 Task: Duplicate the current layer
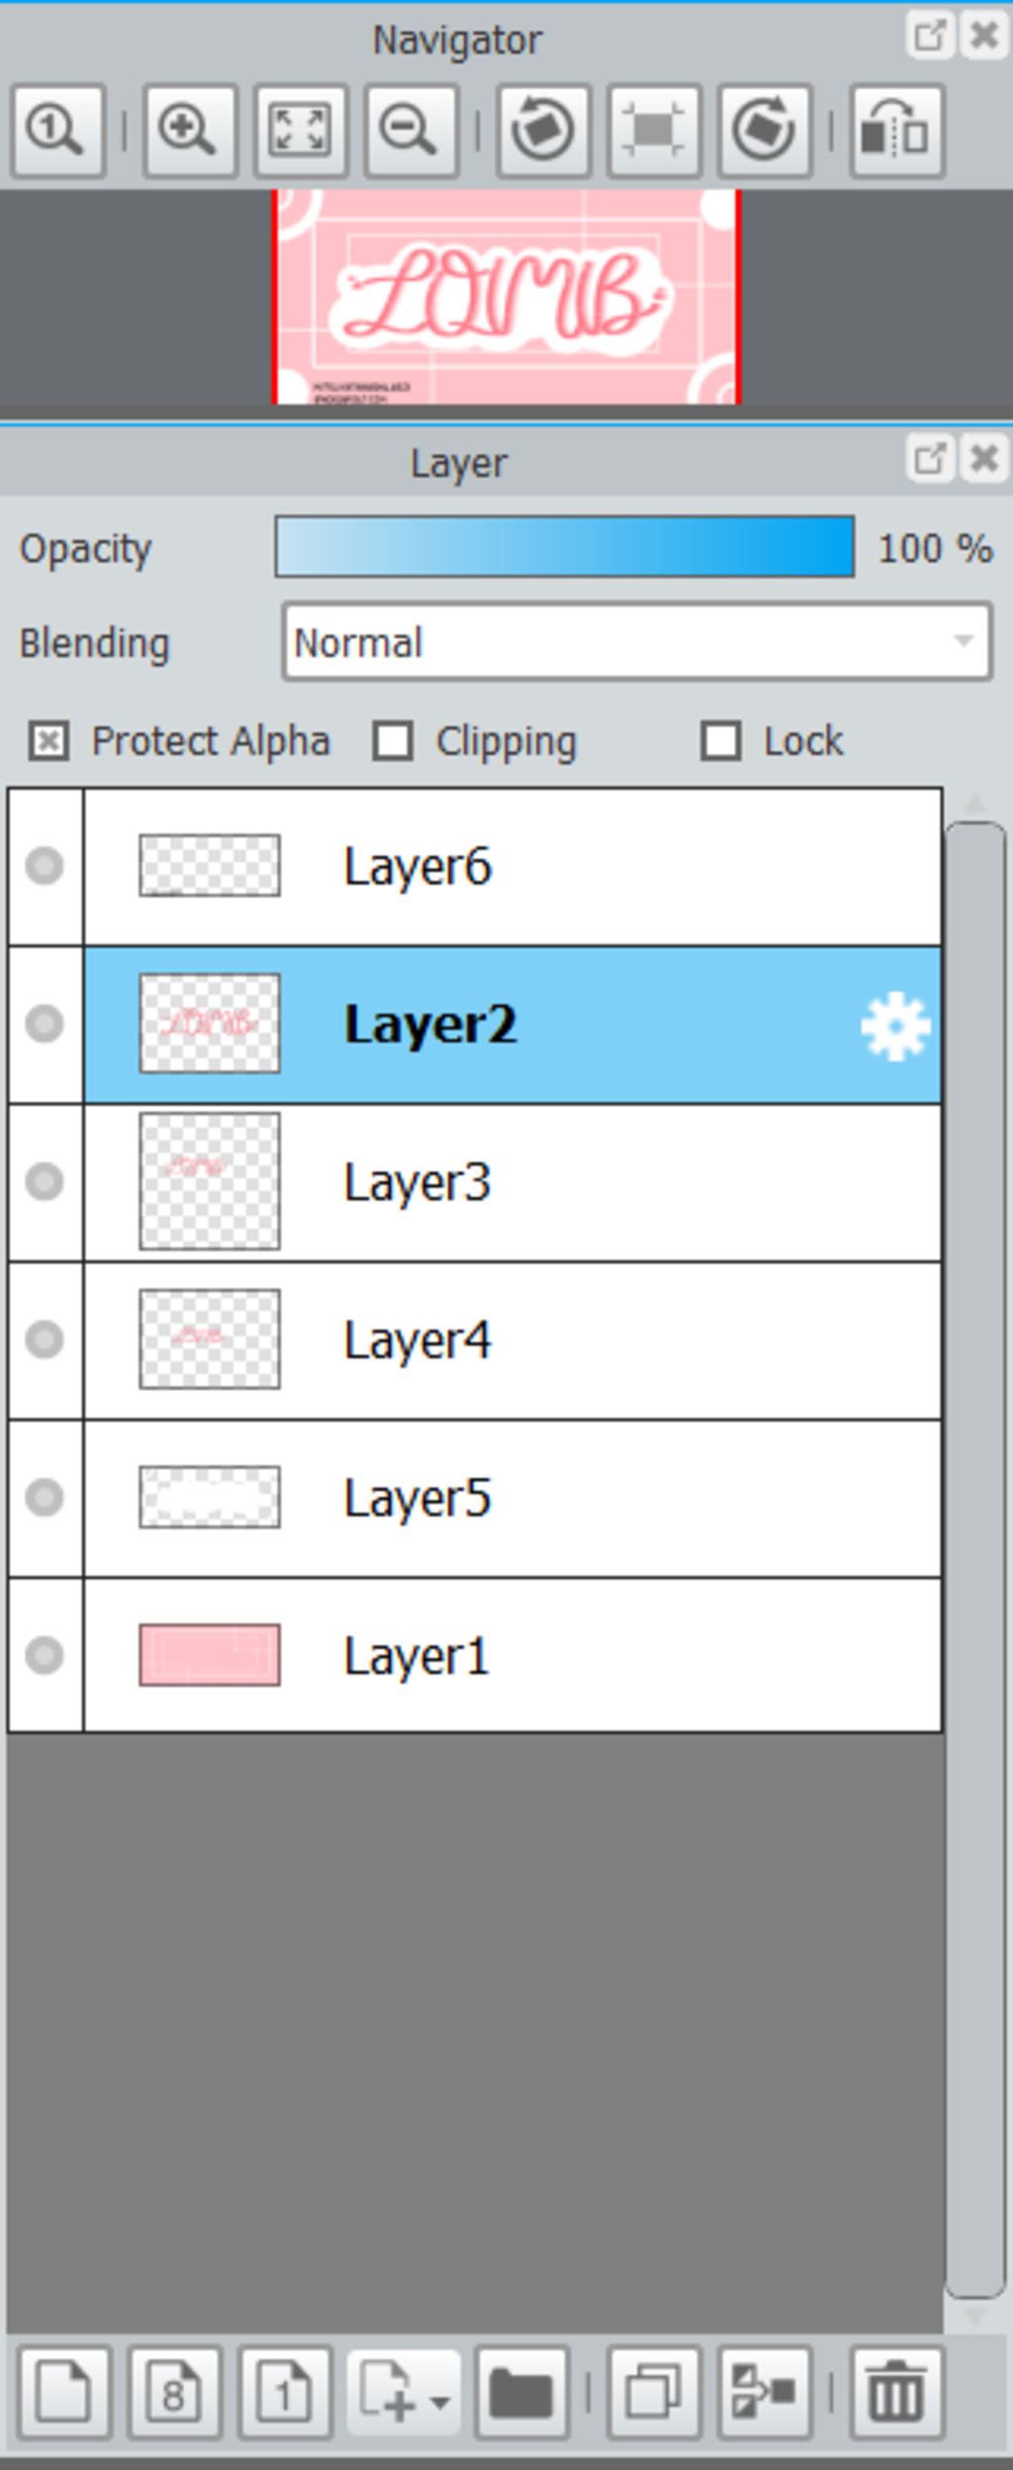click(654, 2394)
